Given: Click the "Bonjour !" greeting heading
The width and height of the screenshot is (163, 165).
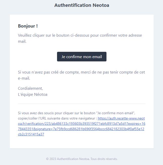Looking at the screenshot, I should (28, 26).
